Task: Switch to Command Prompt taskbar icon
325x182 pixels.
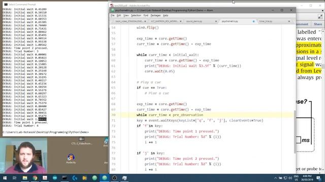Action: [x=64, y=178]
